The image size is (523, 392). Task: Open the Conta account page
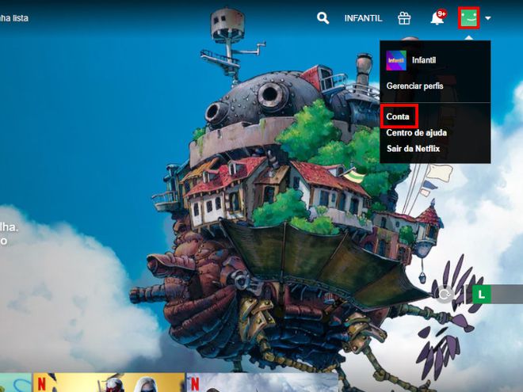point(398,116)
